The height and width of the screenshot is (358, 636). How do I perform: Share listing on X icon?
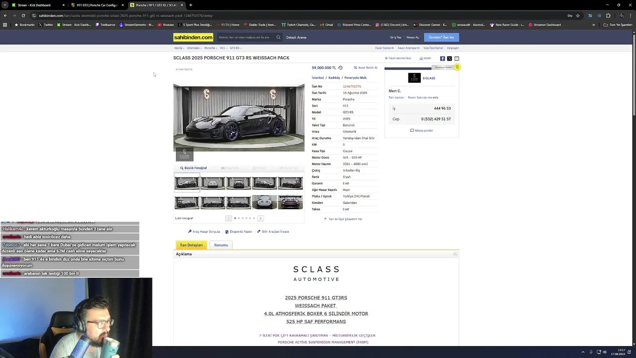click(x=450, y=58)
